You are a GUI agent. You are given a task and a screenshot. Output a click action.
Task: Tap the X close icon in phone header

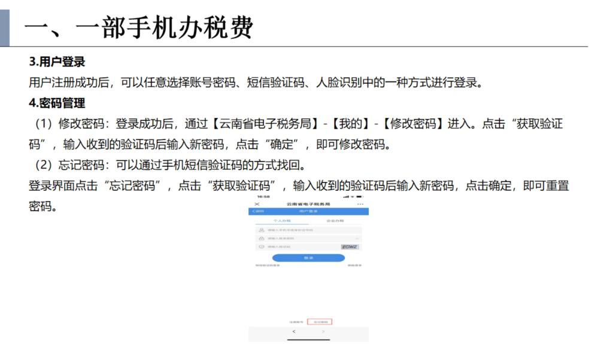[257, 204]
